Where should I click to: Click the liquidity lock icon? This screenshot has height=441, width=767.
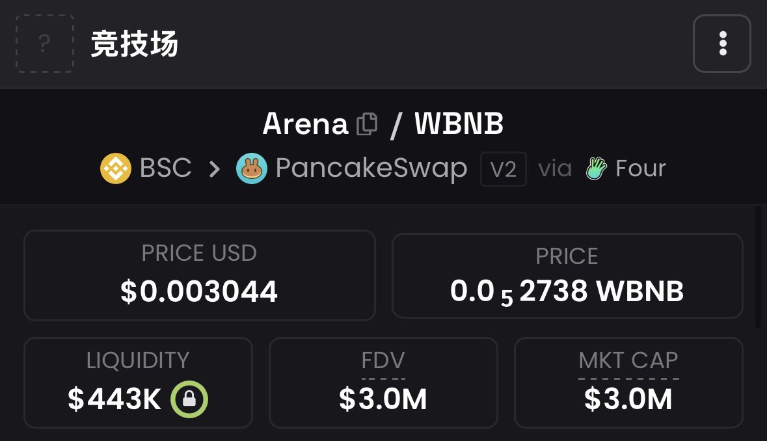point(189,399)
